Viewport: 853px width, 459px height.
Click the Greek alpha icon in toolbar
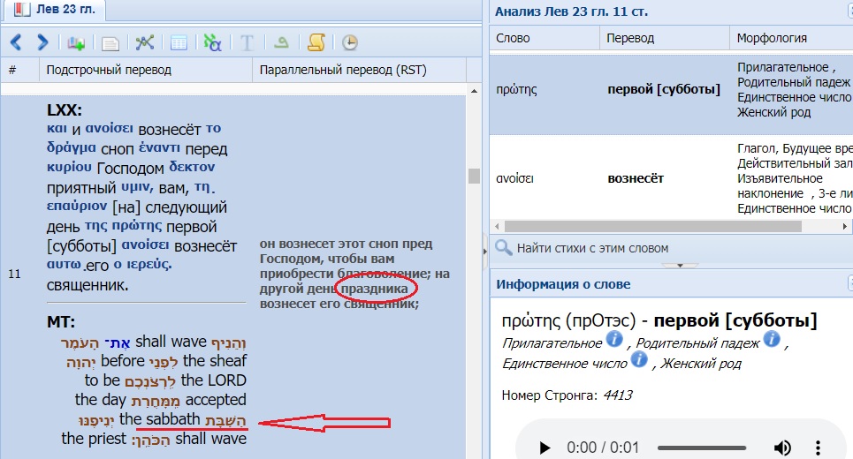pyautogui.click(x=212, y=41)
